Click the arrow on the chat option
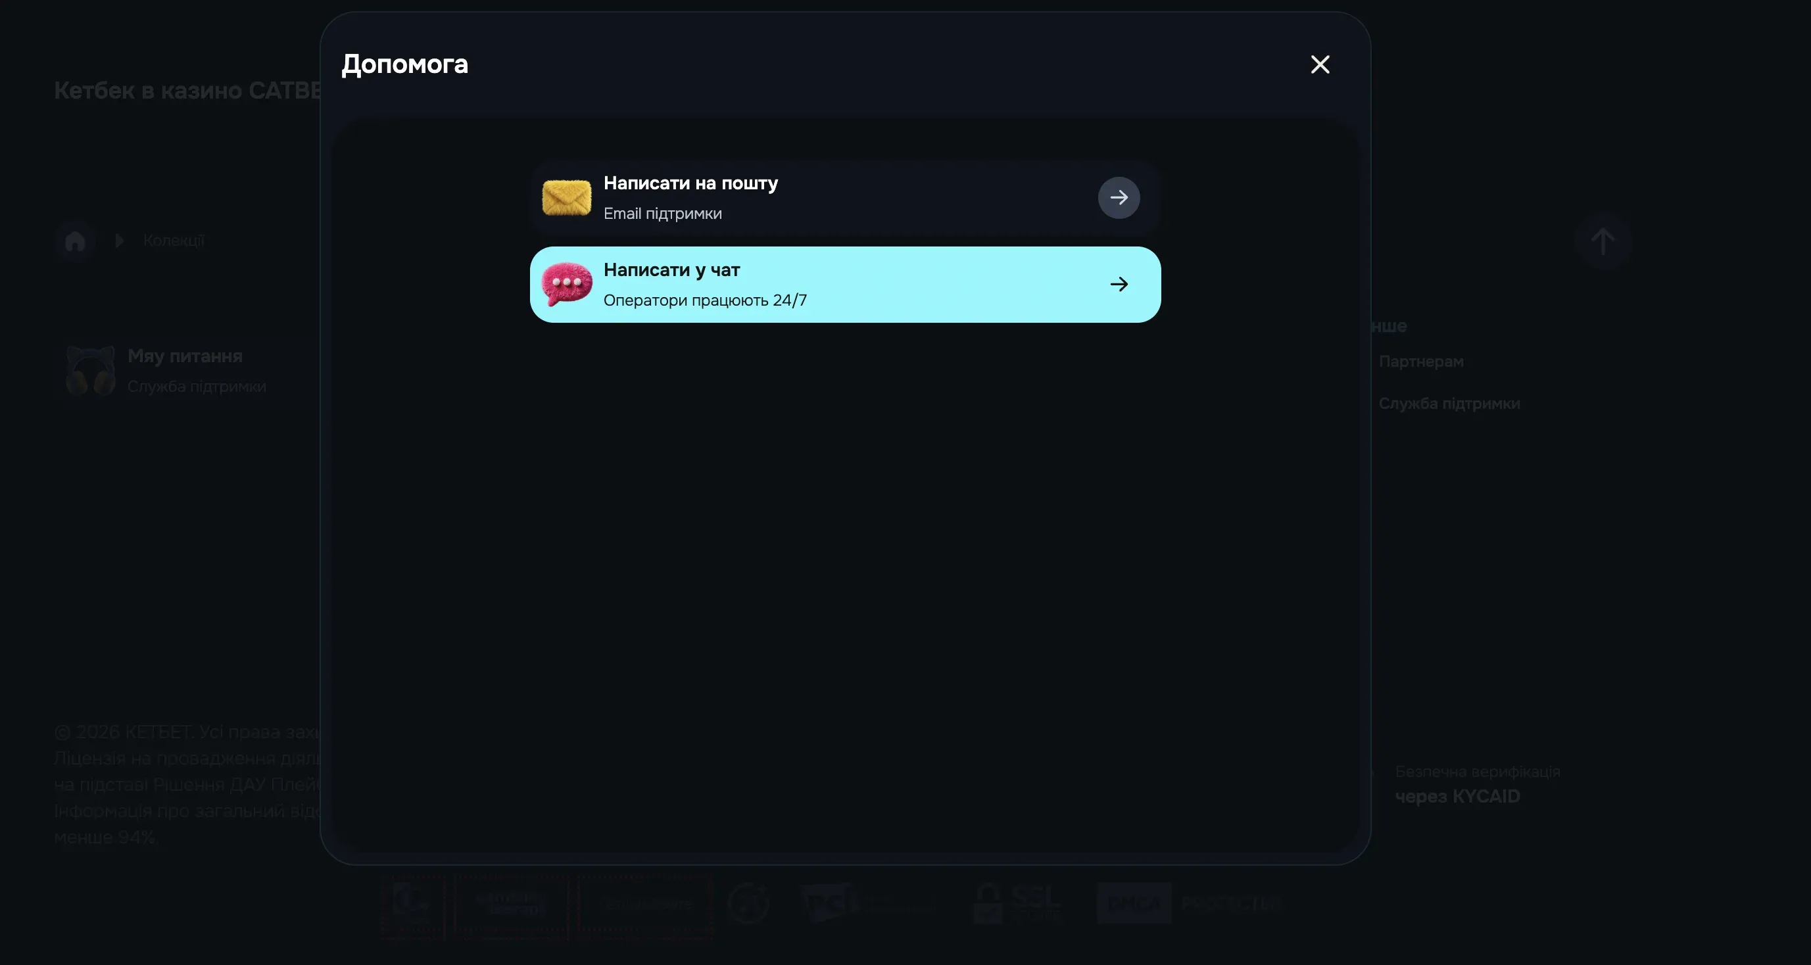This screenshot has height=965, width=1811. (1119, 285)
